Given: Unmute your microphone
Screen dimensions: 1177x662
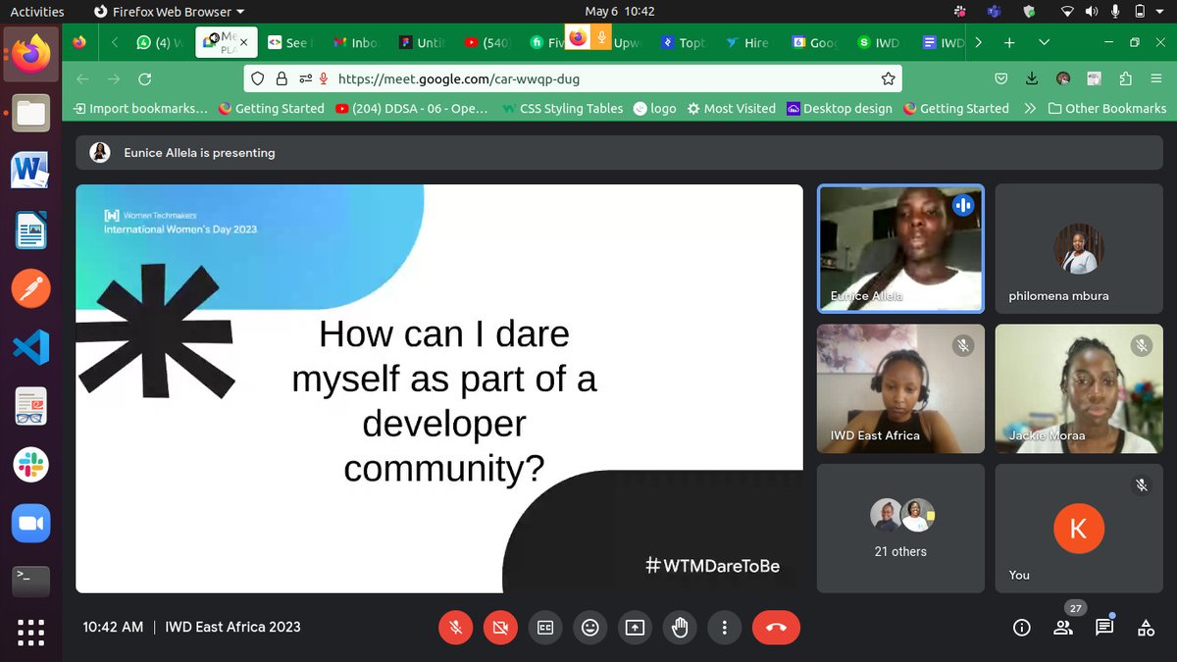Looking at the screenshot, I should pyautogui.click(x=455, y=627).
